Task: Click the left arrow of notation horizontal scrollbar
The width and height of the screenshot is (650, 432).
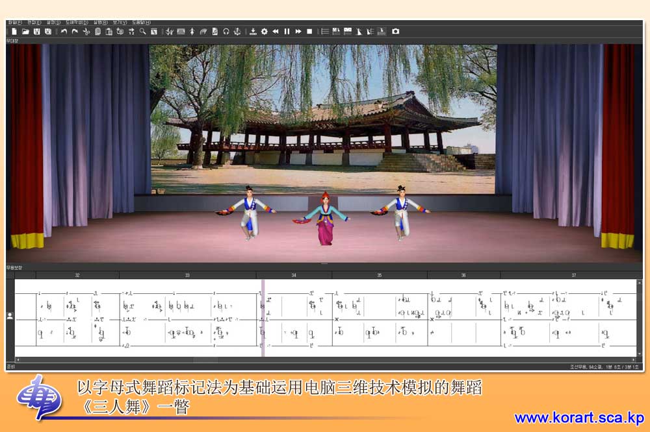Action: 18,359
